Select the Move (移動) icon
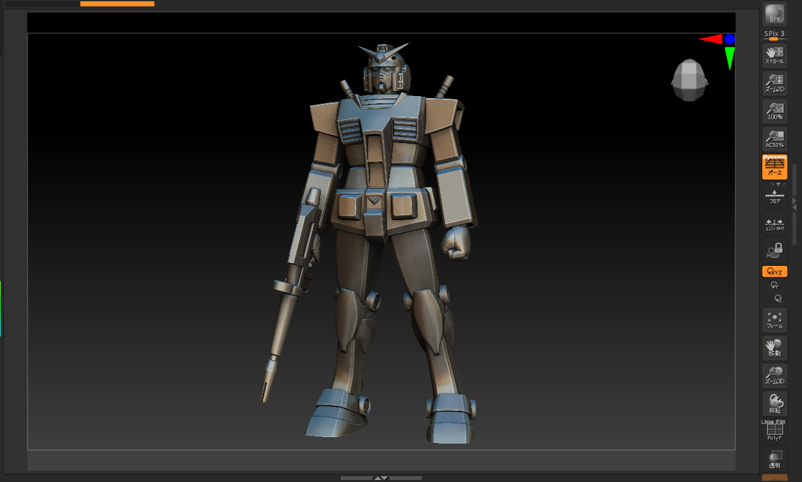802x482 pixels. (x=774, y=347)
